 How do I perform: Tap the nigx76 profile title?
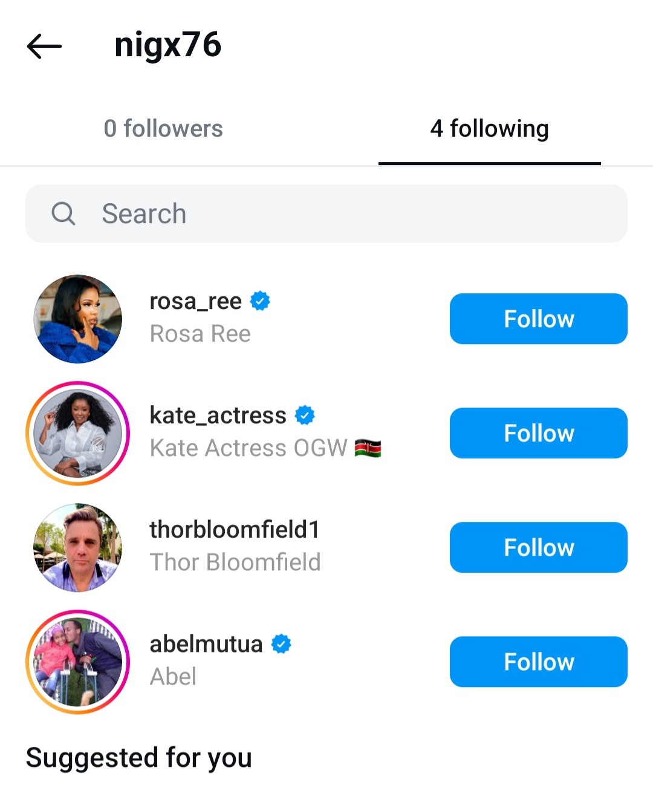(168, 45)
